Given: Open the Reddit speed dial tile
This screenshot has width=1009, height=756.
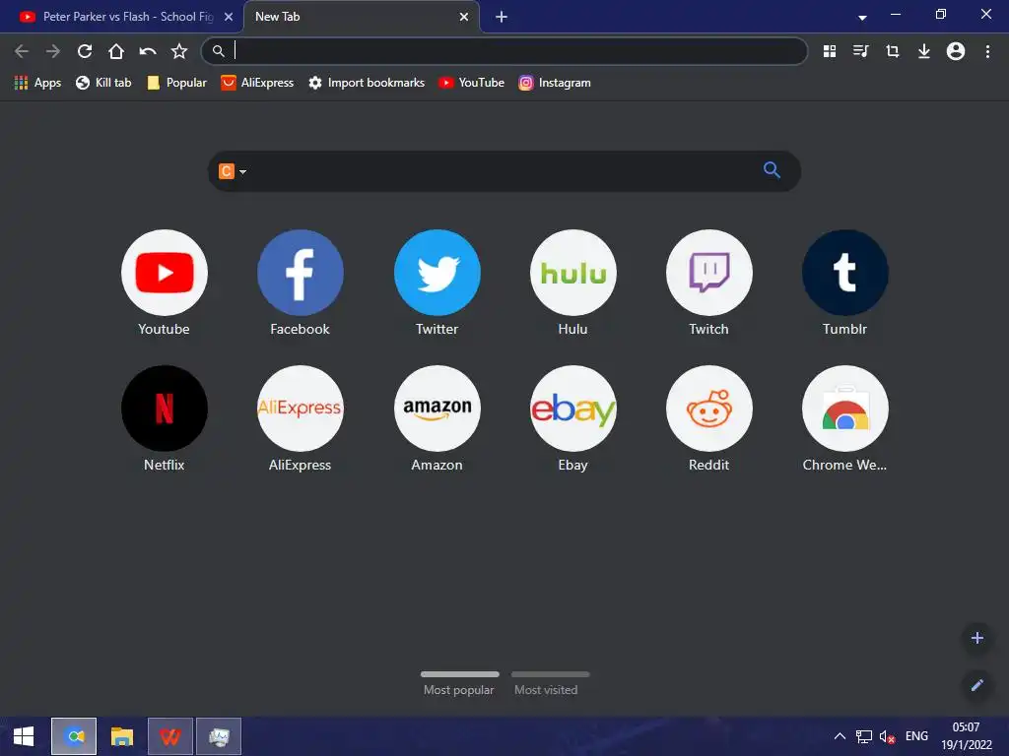Looking at the screenshot, I should pos(709,418).
